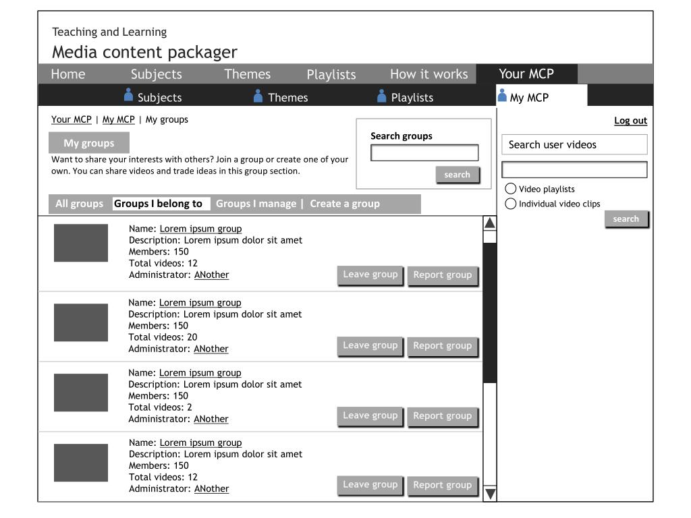Viewport: 691px width, 518px height.
Task: Click the scrollbar down arrow in the group list
Action: (x=490, y=493)
